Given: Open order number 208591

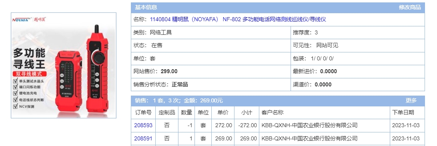Looking at the screenshot, I should [x=143, y=138].
